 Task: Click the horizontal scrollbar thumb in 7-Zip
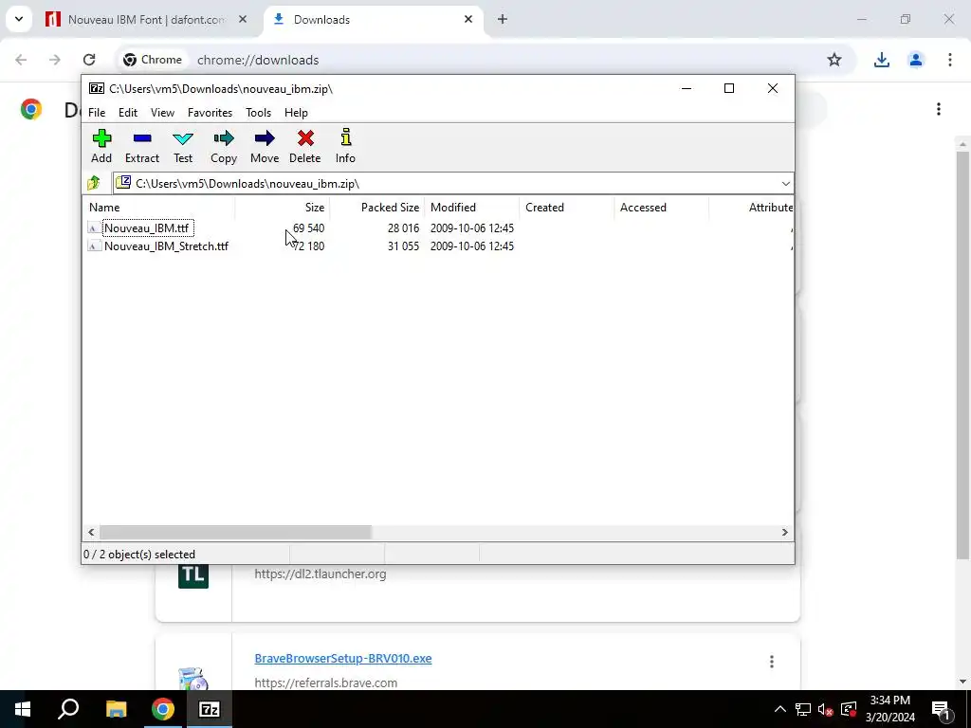tap(235, 533)
